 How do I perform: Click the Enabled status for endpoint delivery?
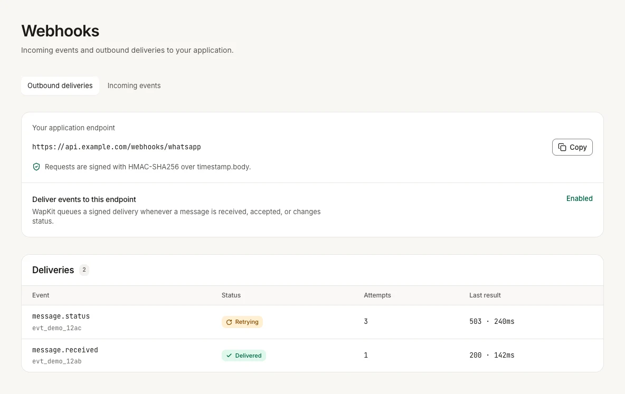[x=579, y=198]
